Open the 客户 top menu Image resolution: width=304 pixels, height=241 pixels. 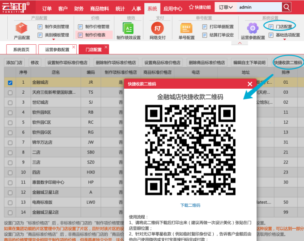click(63, 8)
